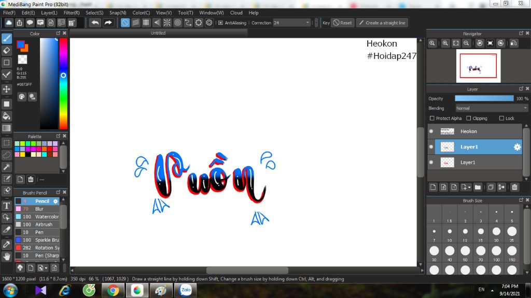Image resolution: width=531 pixels, height=298 pixels.
Task: Zoom in using Navigator magnifier plus
Action: click(x=445, y=43)
